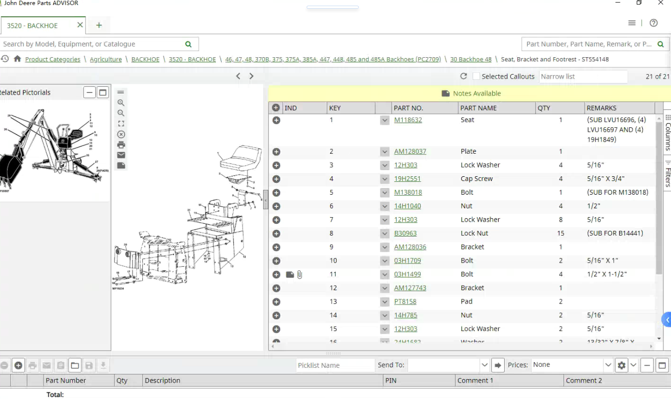This screenshot has width=671, height=399.
Task: Add Seat row to picklist
Action: (276, 121)
